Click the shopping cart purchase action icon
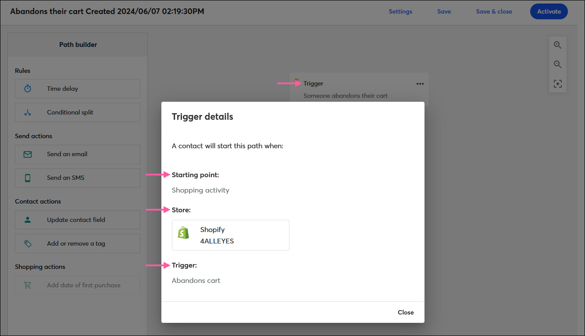 point(27,285)
